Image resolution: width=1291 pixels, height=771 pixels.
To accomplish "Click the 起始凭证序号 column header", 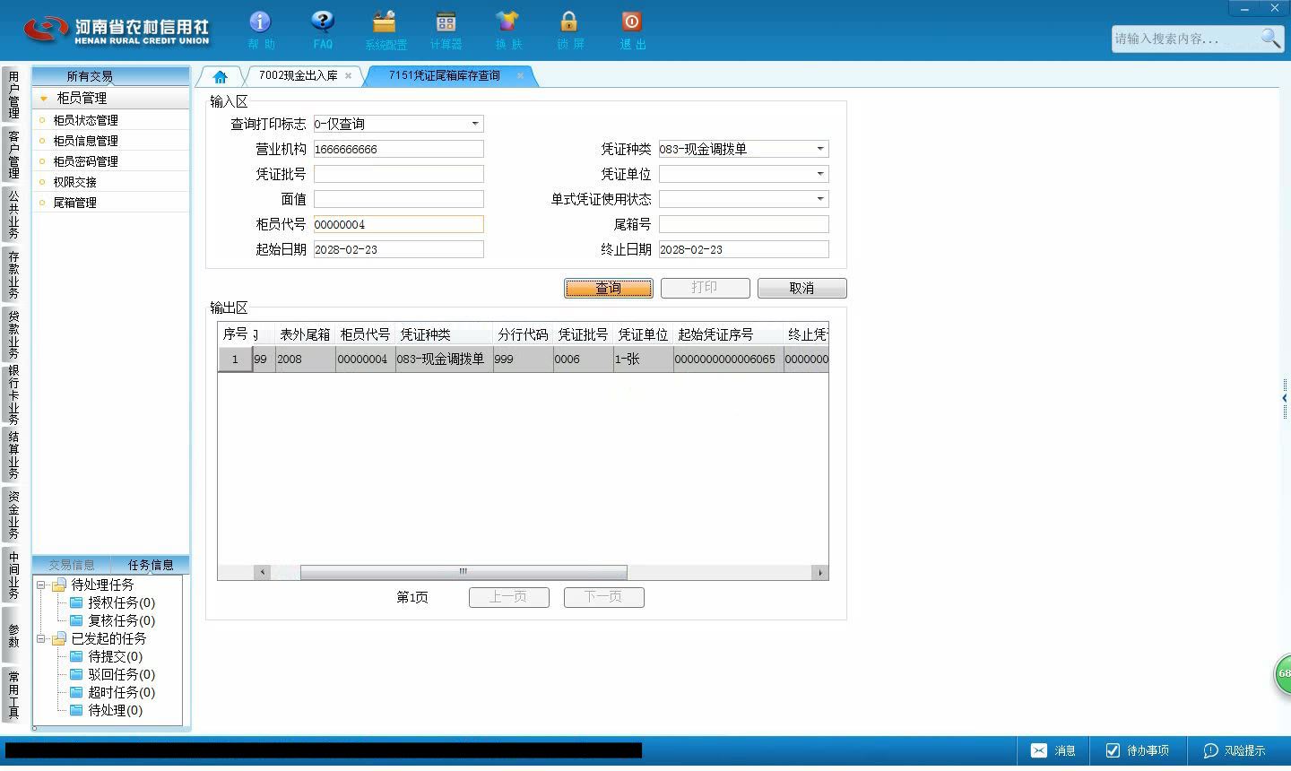I will [728, 334].
